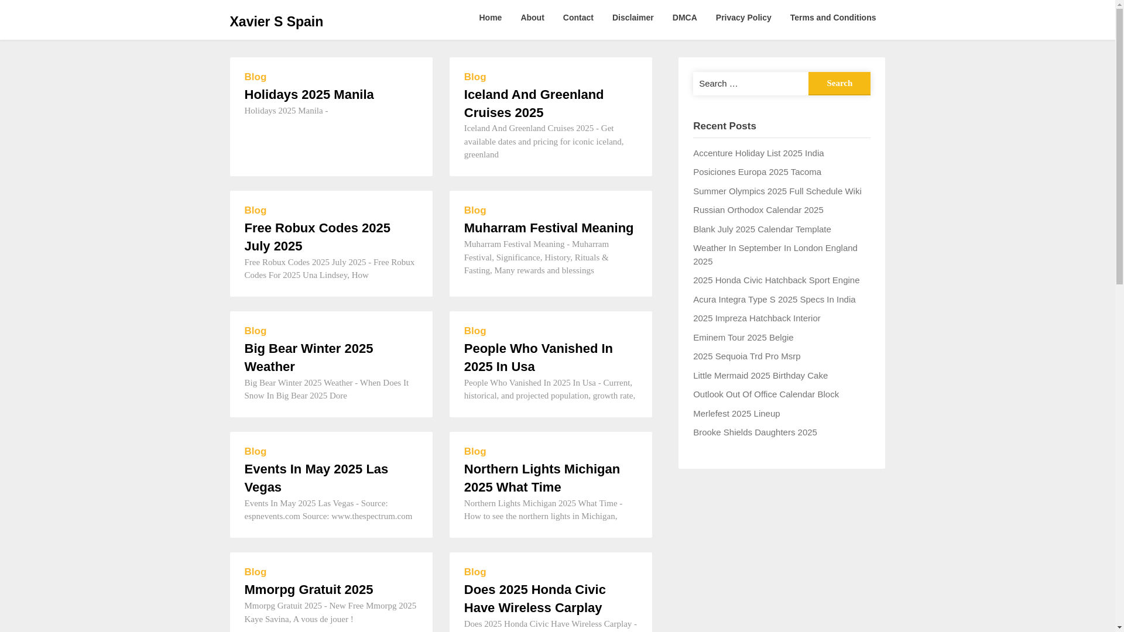Click Blog category above Holidays 2025 Manila
Image resolution: width=1124 pixels, height=632 pixels.
(255, 77)
